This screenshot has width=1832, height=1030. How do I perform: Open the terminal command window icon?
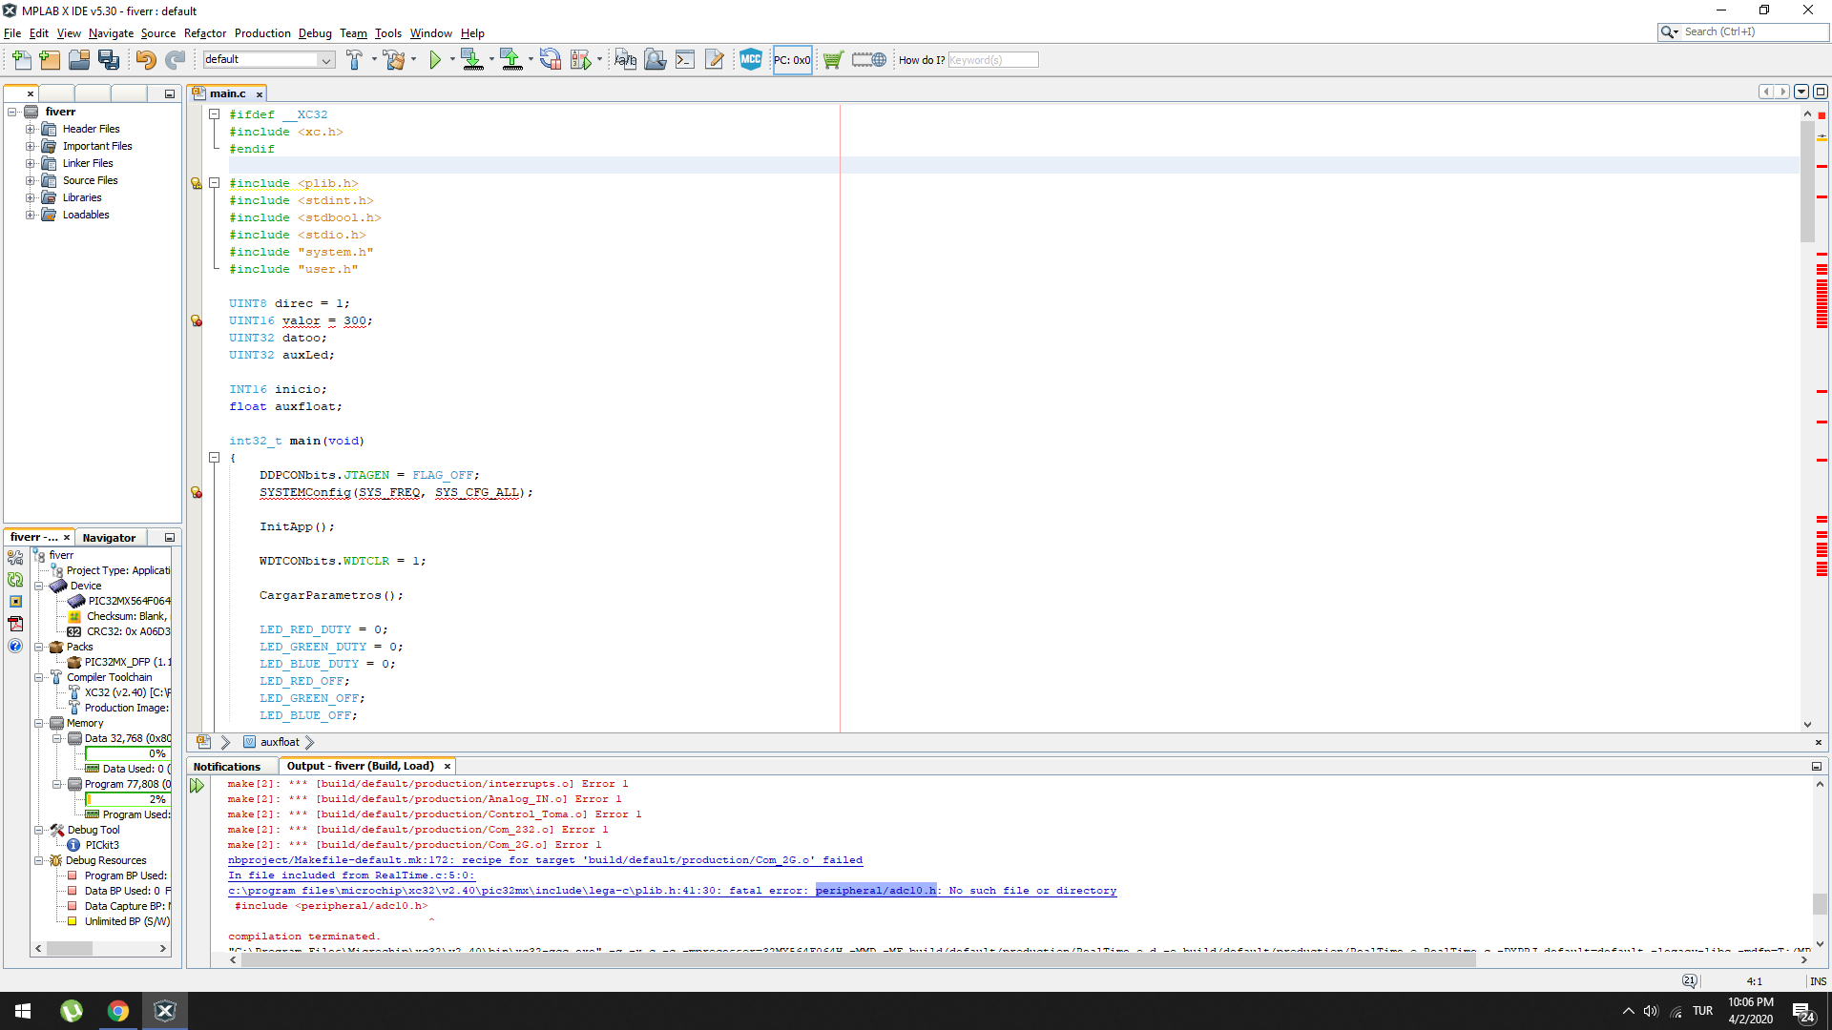pos(685,60)
